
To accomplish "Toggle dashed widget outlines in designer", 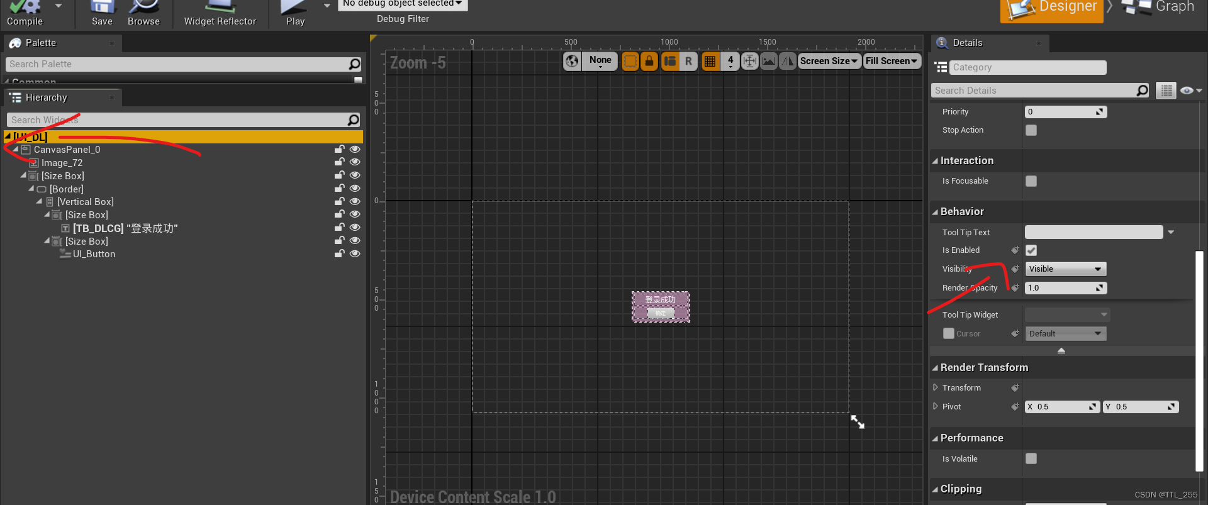I will coord(630,61).
